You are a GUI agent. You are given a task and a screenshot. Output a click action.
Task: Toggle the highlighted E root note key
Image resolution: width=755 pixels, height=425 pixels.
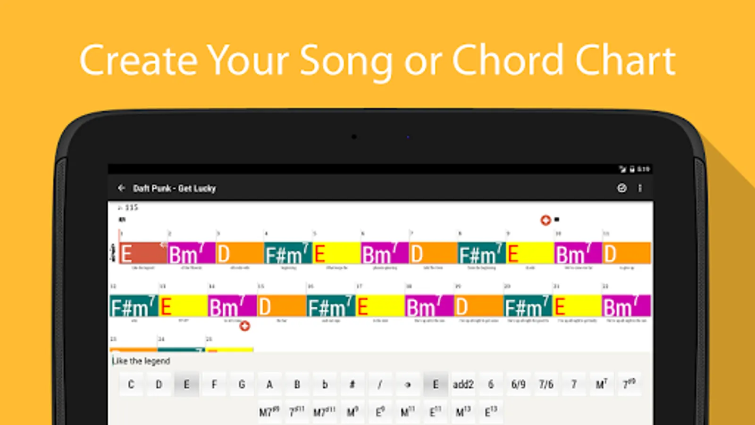click(186, 384)
